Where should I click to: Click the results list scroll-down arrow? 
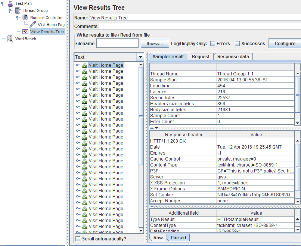click(x=141, y=231)
